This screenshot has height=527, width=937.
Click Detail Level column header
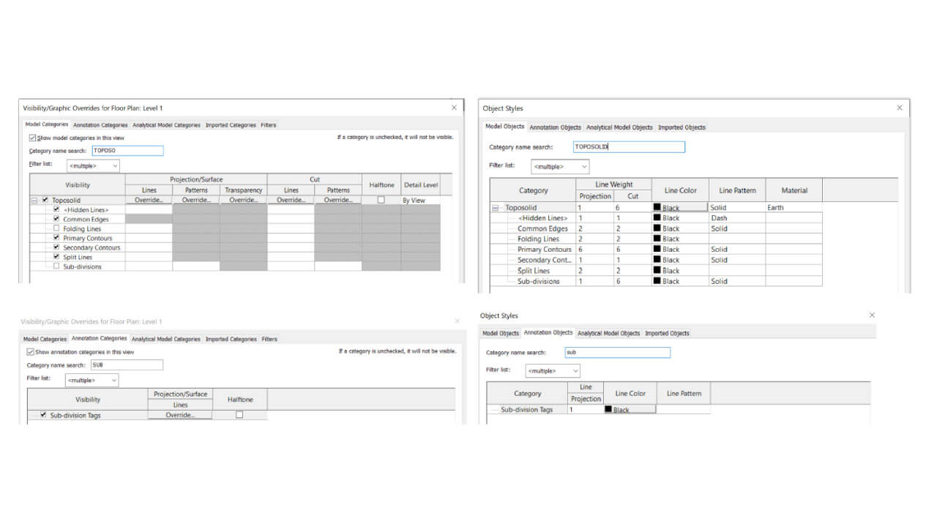(421, 185)
